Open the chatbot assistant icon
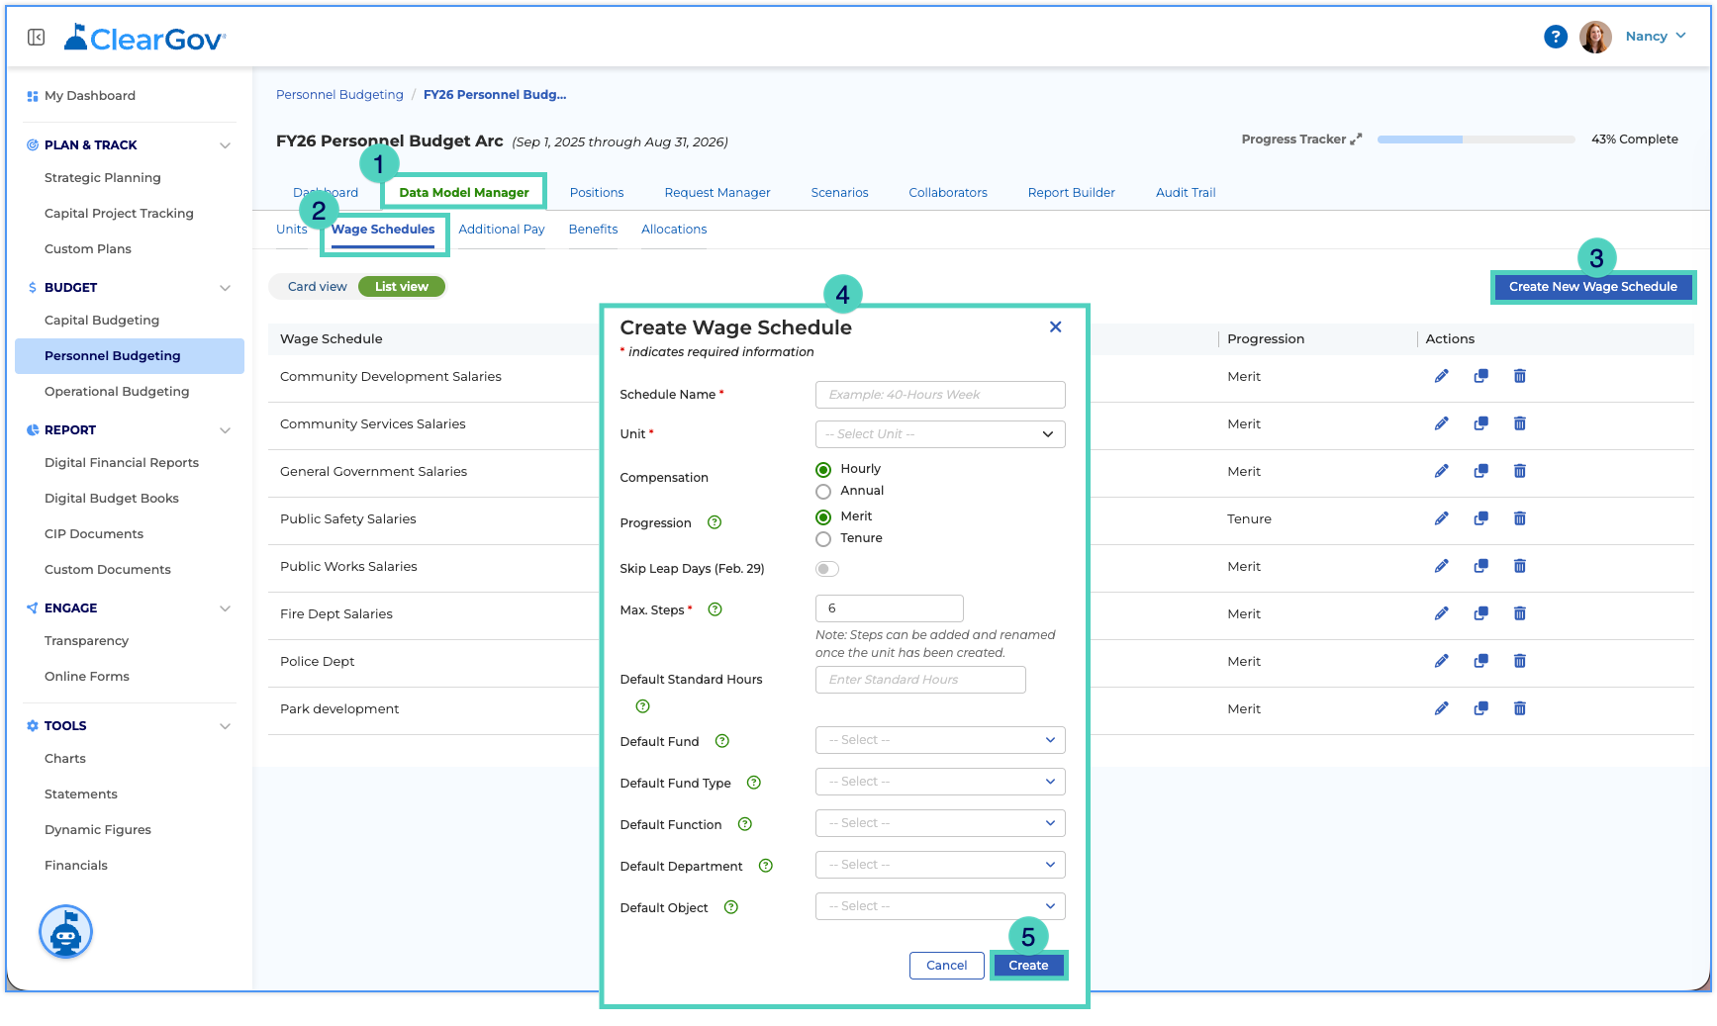 tap(65, 932)
